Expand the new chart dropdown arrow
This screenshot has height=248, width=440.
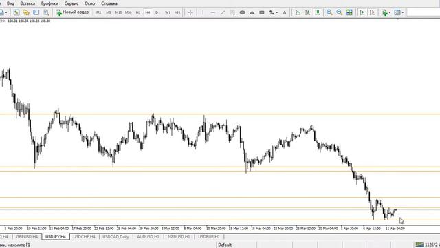point(6,12)
